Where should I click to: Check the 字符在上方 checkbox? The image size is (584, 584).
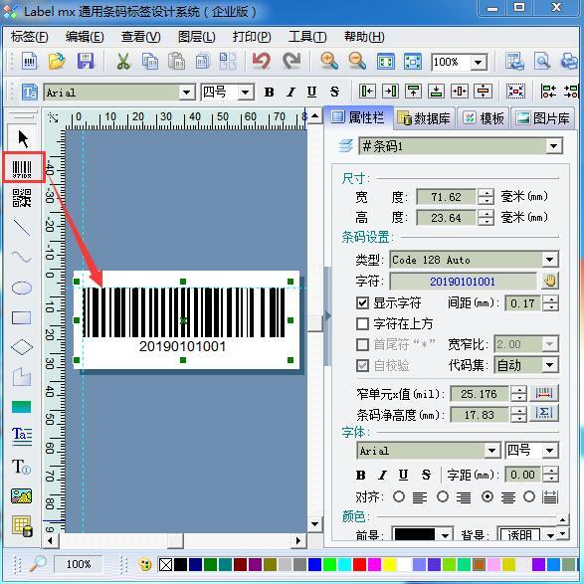pyautogui.click(x=362, y=323)
